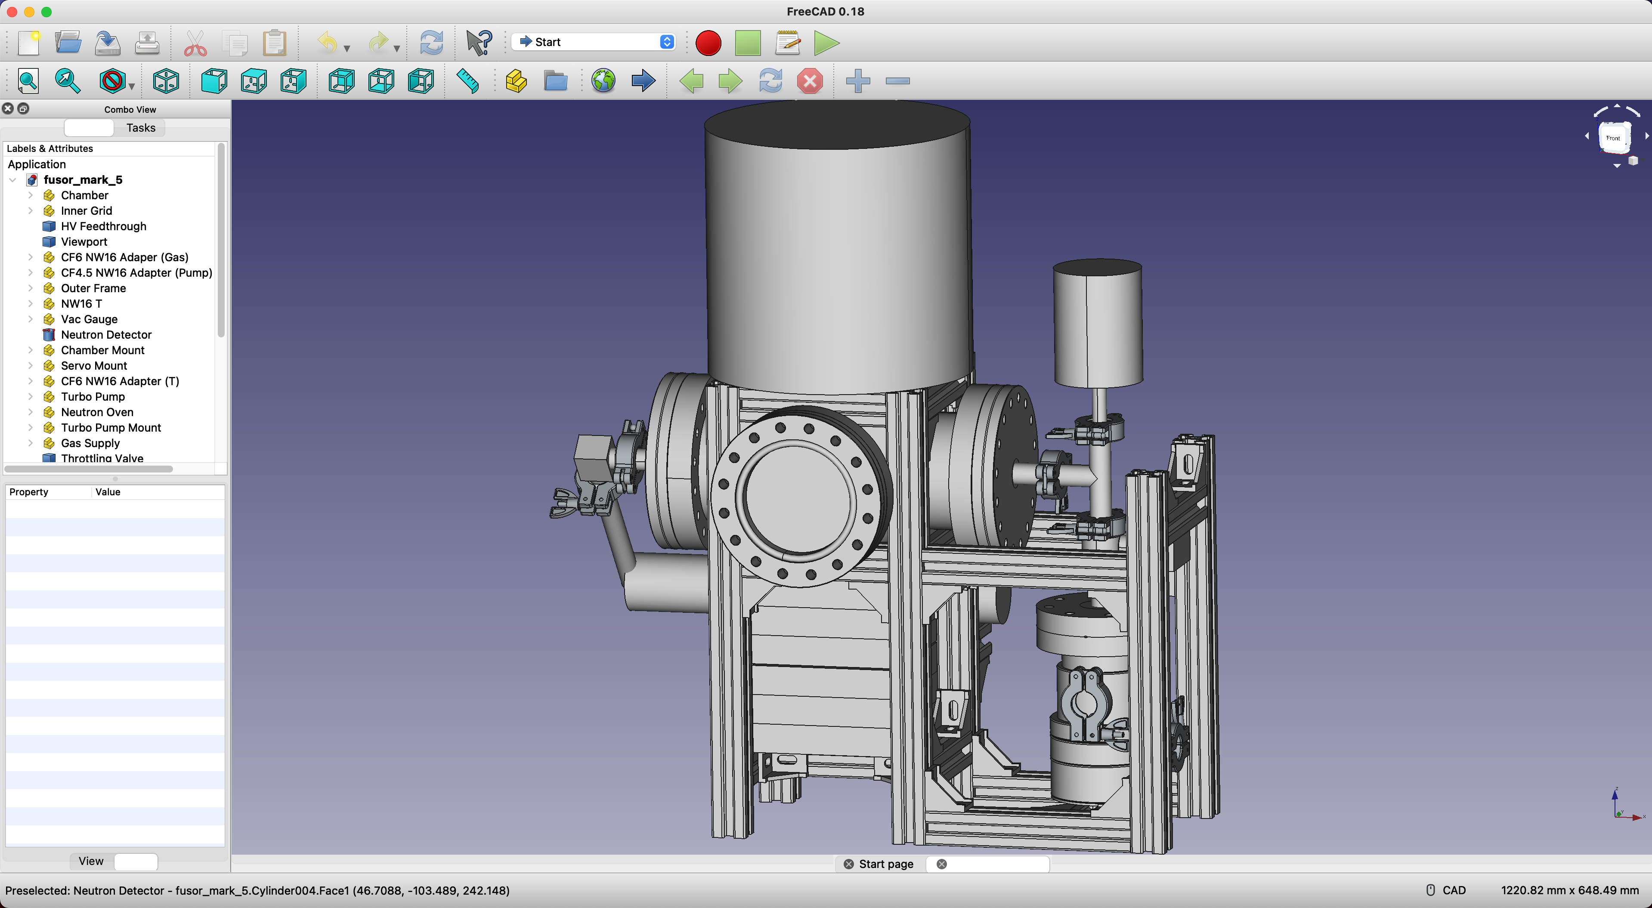
Task: Click the navigation cube Front face
Action: [1613, 138]
